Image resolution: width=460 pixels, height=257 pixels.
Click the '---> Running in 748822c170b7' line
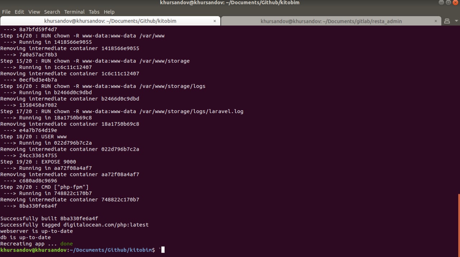[47, 193]
